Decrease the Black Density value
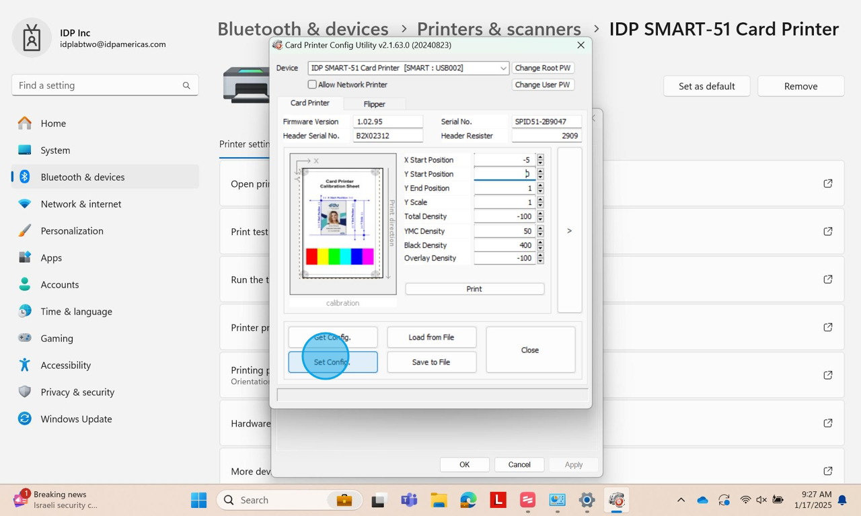The height and width of the screenshot is (516, 861). tap(540, 249)
